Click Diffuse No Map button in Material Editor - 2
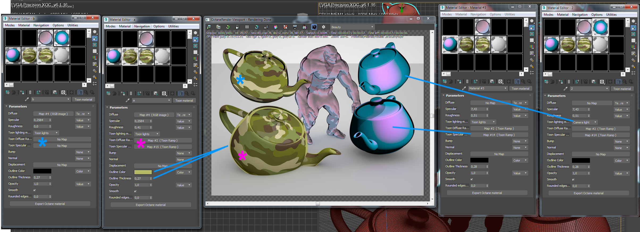Screen dimensions: 640x232 click(592, 103)
